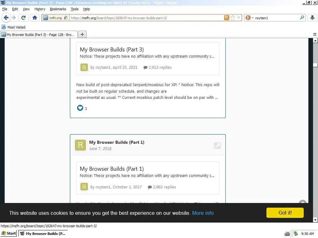Open the Edit menu
The height and width of the screenshot is (238, 318).
15,9
